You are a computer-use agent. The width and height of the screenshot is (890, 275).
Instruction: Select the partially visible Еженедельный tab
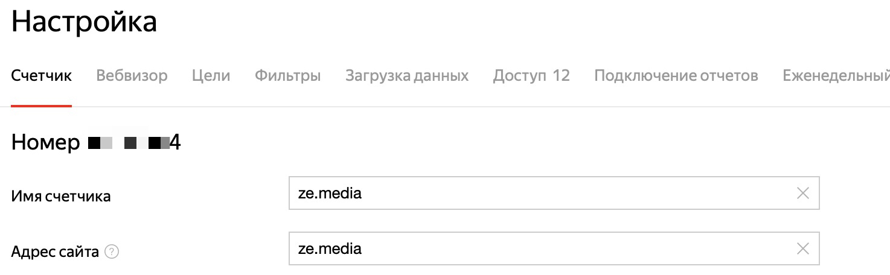pos(836,76)
